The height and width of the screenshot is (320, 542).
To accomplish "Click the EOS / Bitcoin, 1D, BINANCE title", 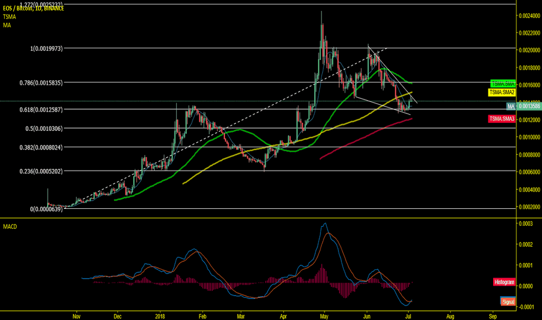I will click(34, 8).
